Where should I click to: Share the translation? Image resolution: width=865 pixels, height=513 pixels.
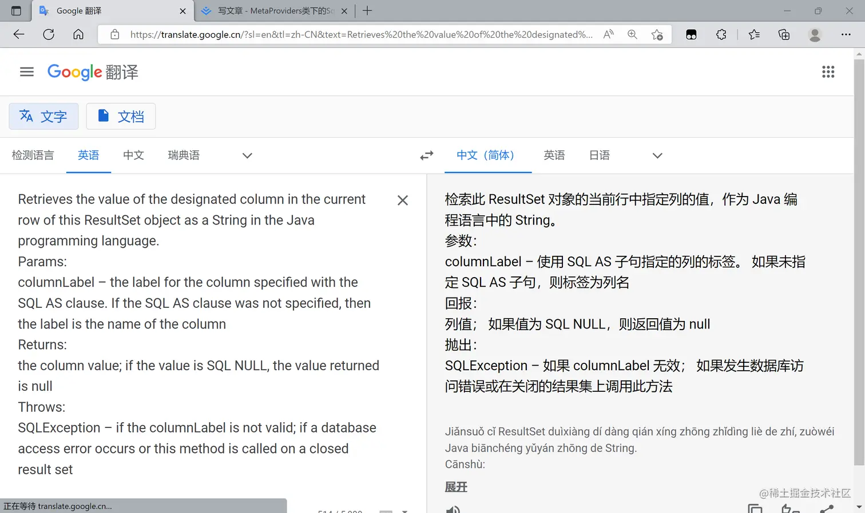[x=827, y=509]
